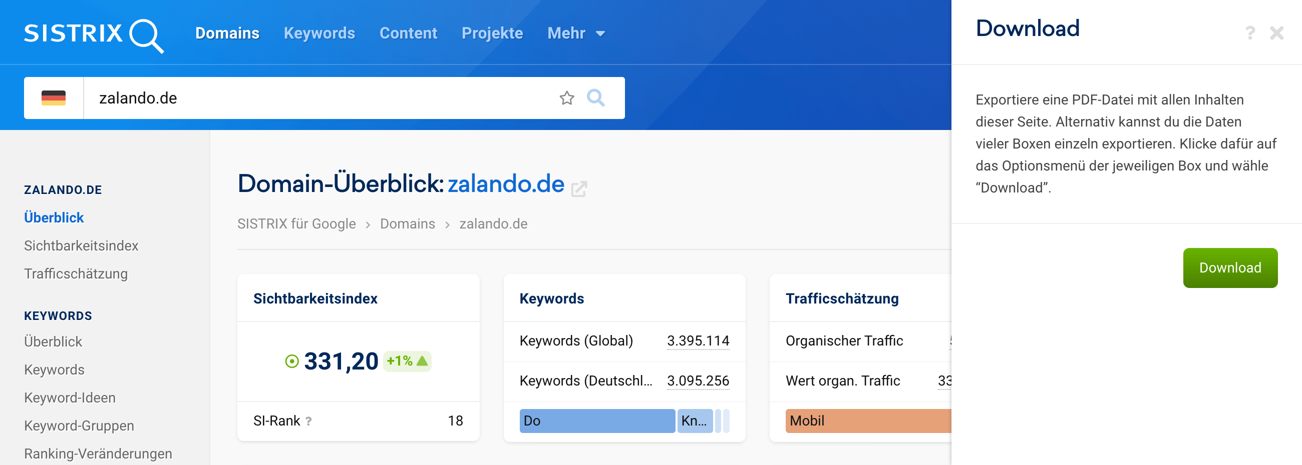Image resolution: width=1302 pixels, height=465 pixels.
Task: Open the Domains menu
Action: (227, 33)
